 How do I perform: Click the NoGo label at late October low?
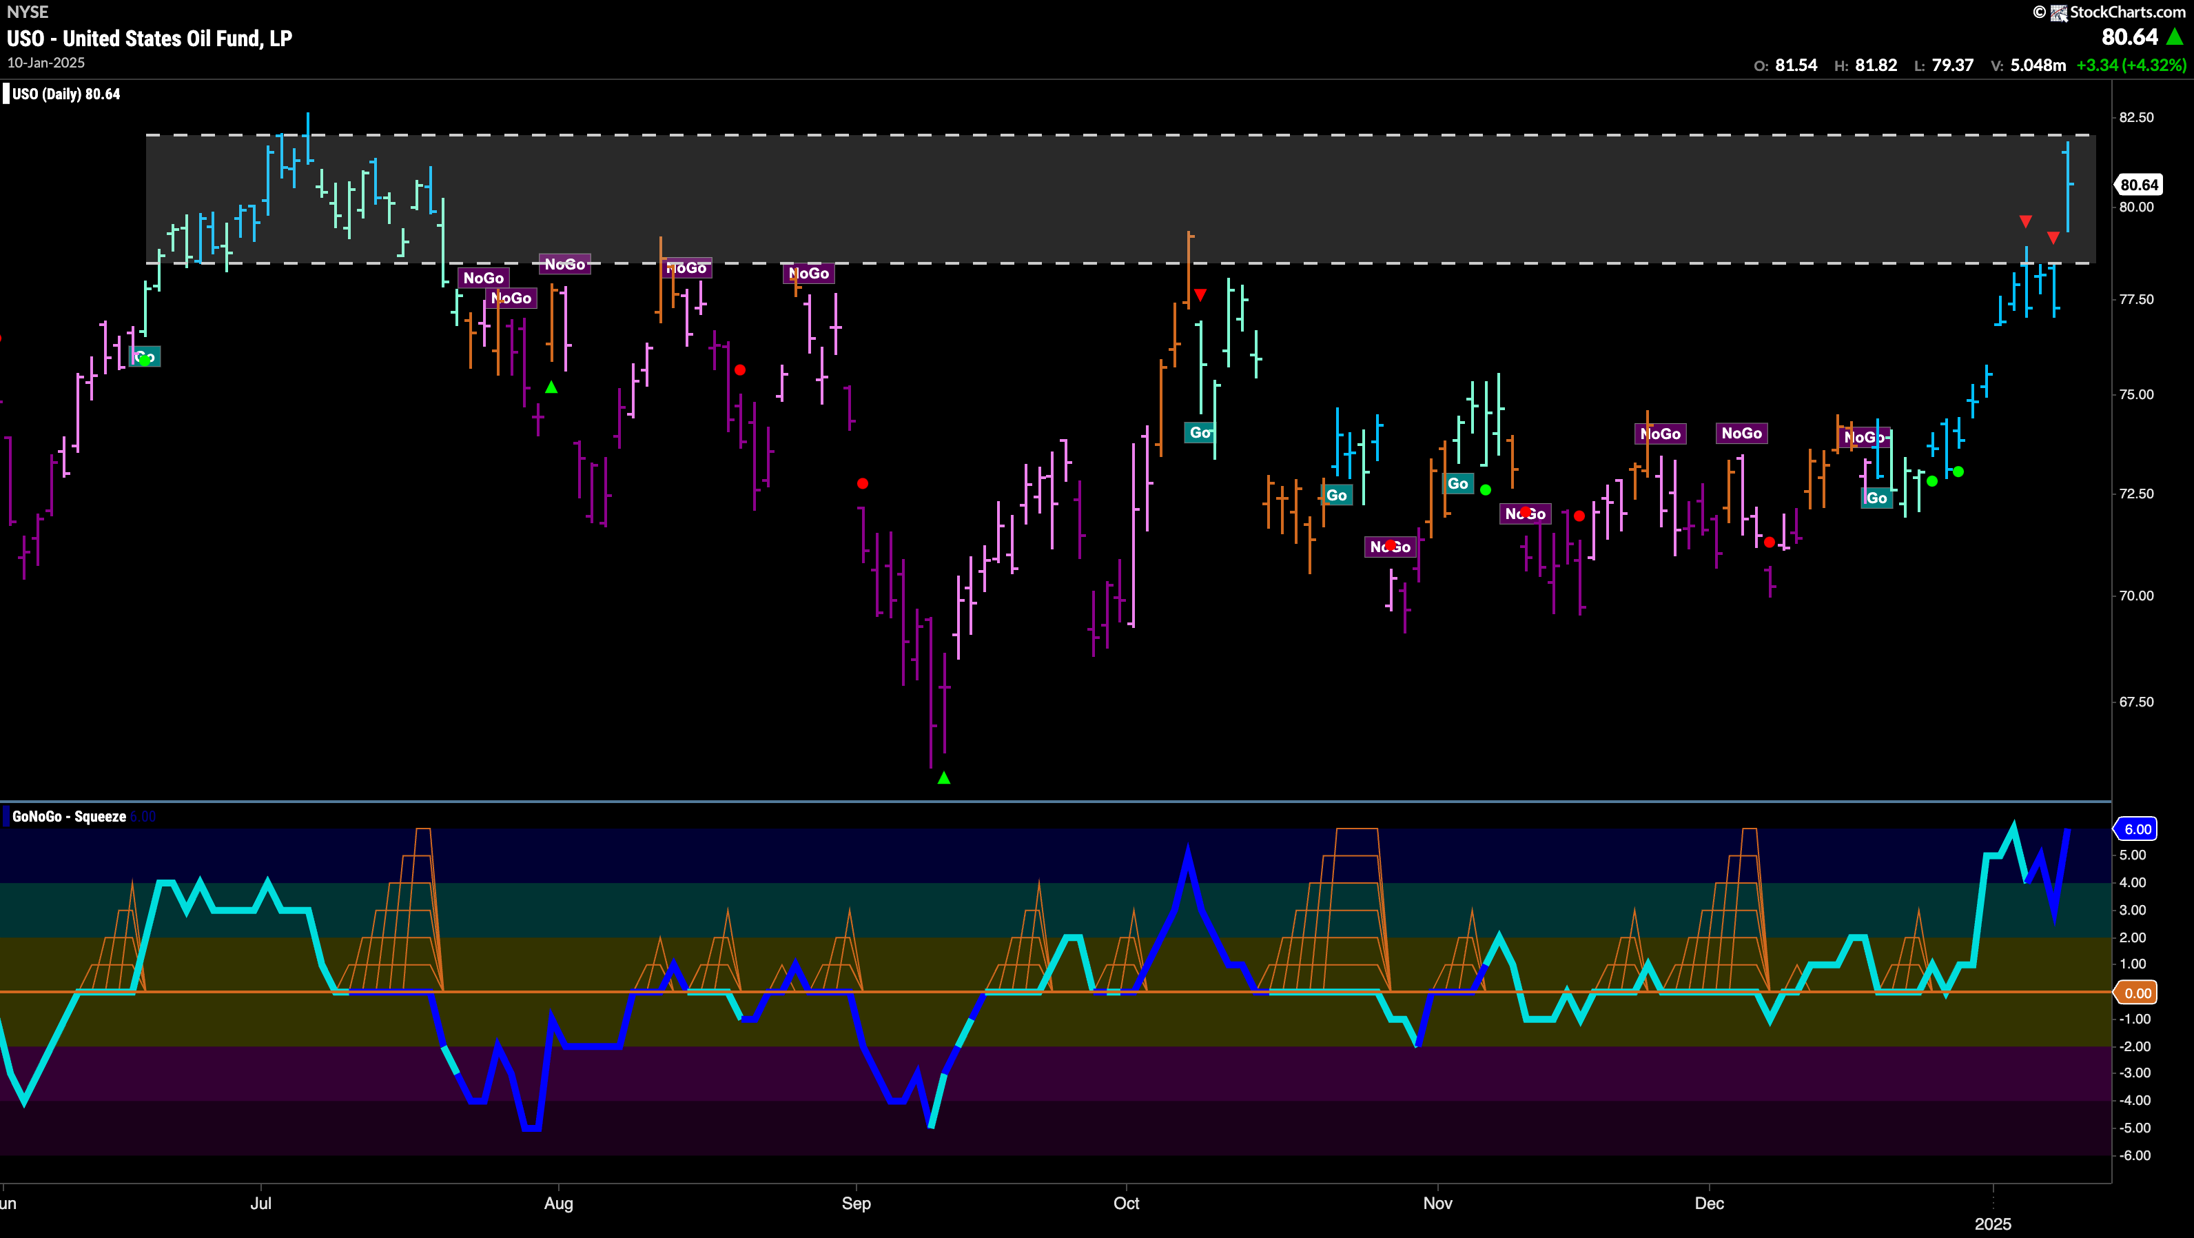[x=1390, y=547]
